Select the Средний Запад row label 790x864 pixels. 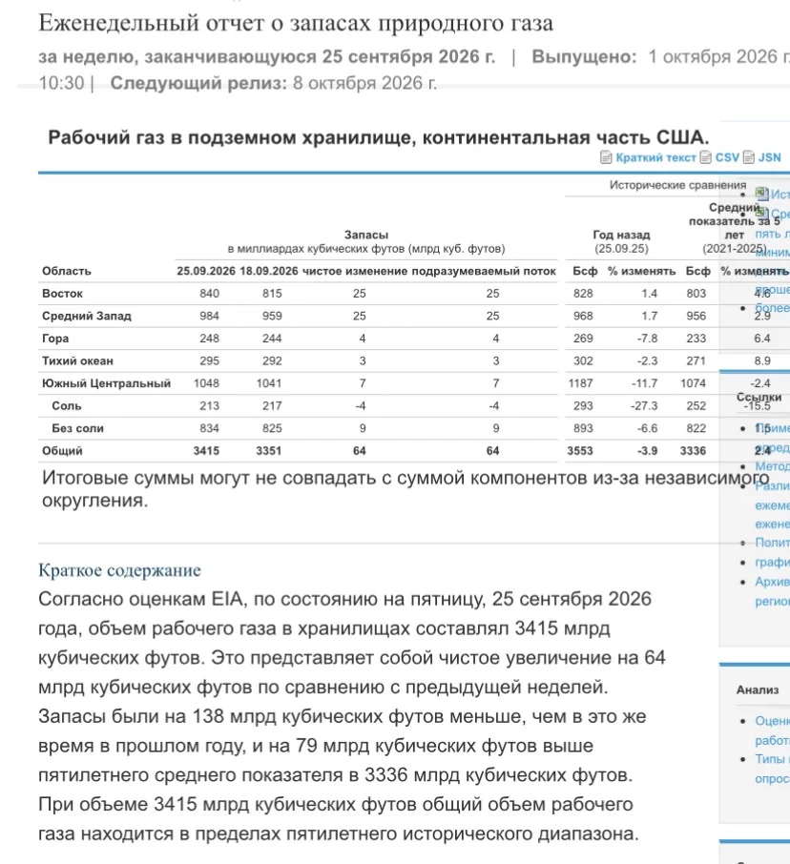(87, 316)
